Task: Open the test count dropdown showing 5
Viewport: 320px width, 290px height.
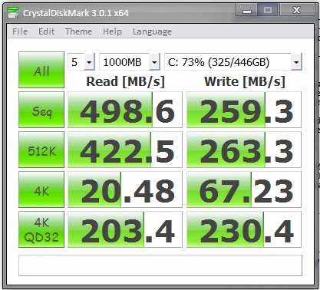Action: pos(81,61)
